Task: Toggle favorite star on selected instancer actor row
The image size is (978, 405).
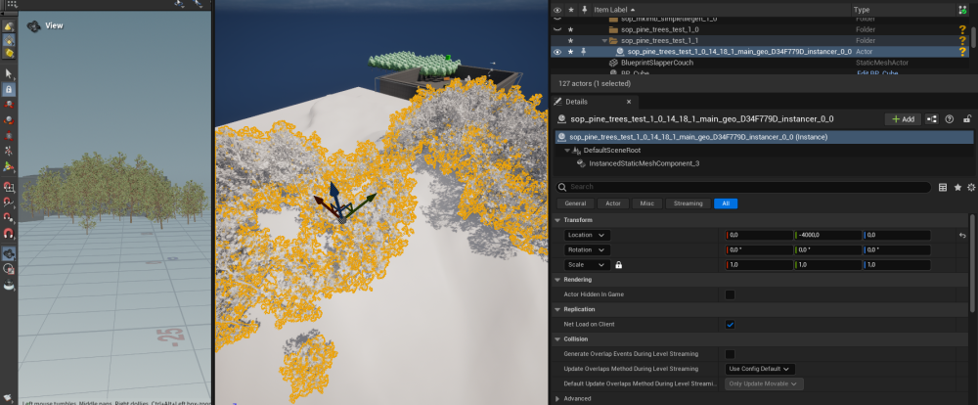Action: pos(571,52)
